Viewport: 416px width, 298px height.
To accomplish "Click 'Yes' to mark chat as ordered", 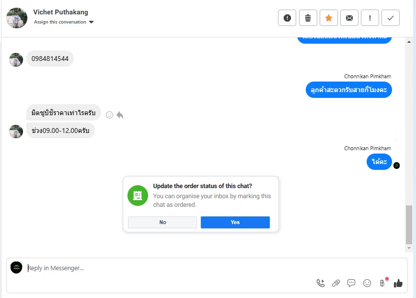I will click(x=235, y=222).
